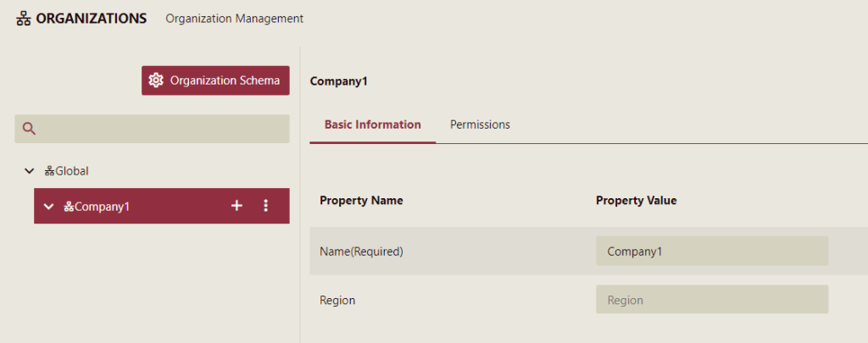Click the Organization Management header text
Viewport: 868px width, 343px height.
tap(234, 19)
